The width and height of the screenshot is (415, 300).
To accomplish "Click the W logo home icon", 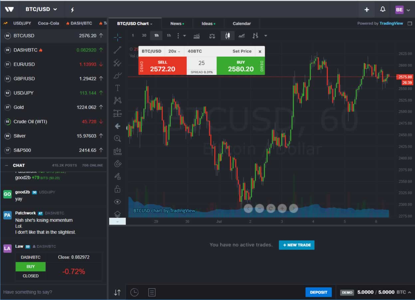I will [9, 9].
